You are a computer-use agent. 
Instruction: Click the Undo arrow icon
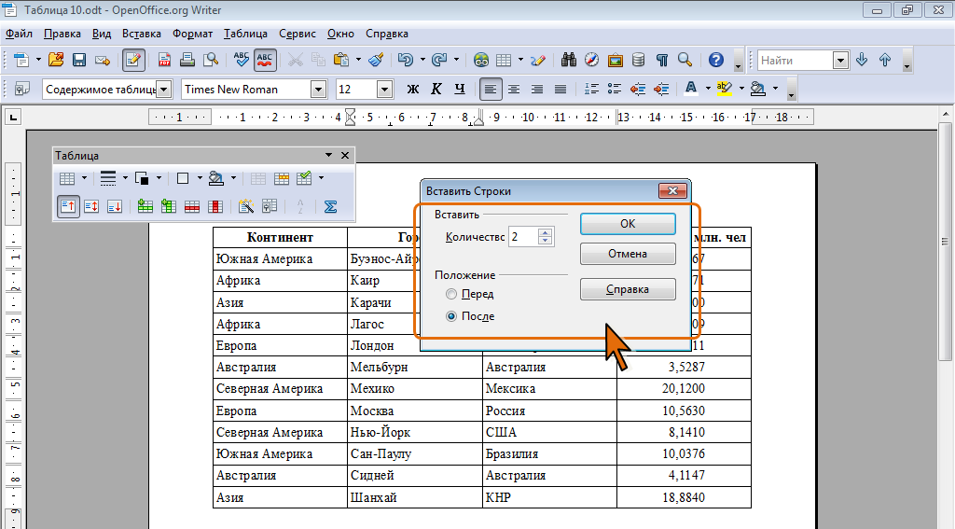click(x=405, y=60)
